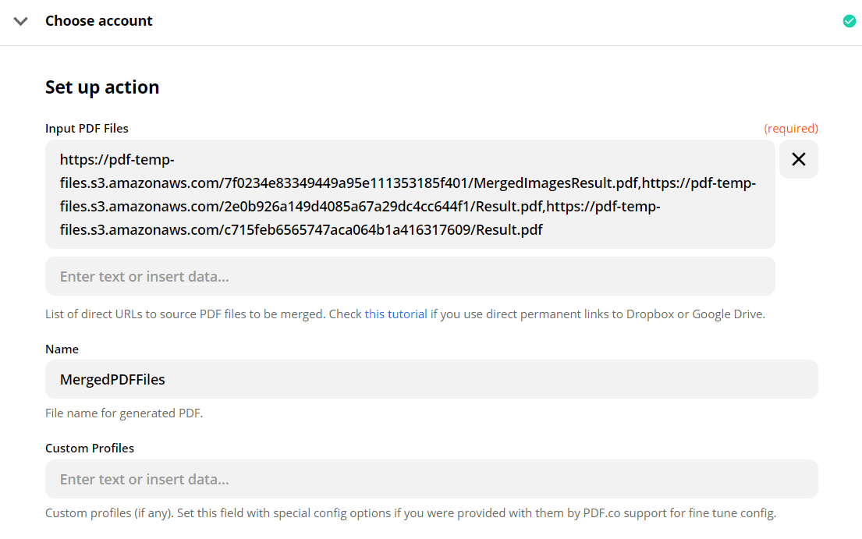The width and height of the screenshot is (862, 539).
Task: Click the Choose account section title
Action: (x=99, y=21)
